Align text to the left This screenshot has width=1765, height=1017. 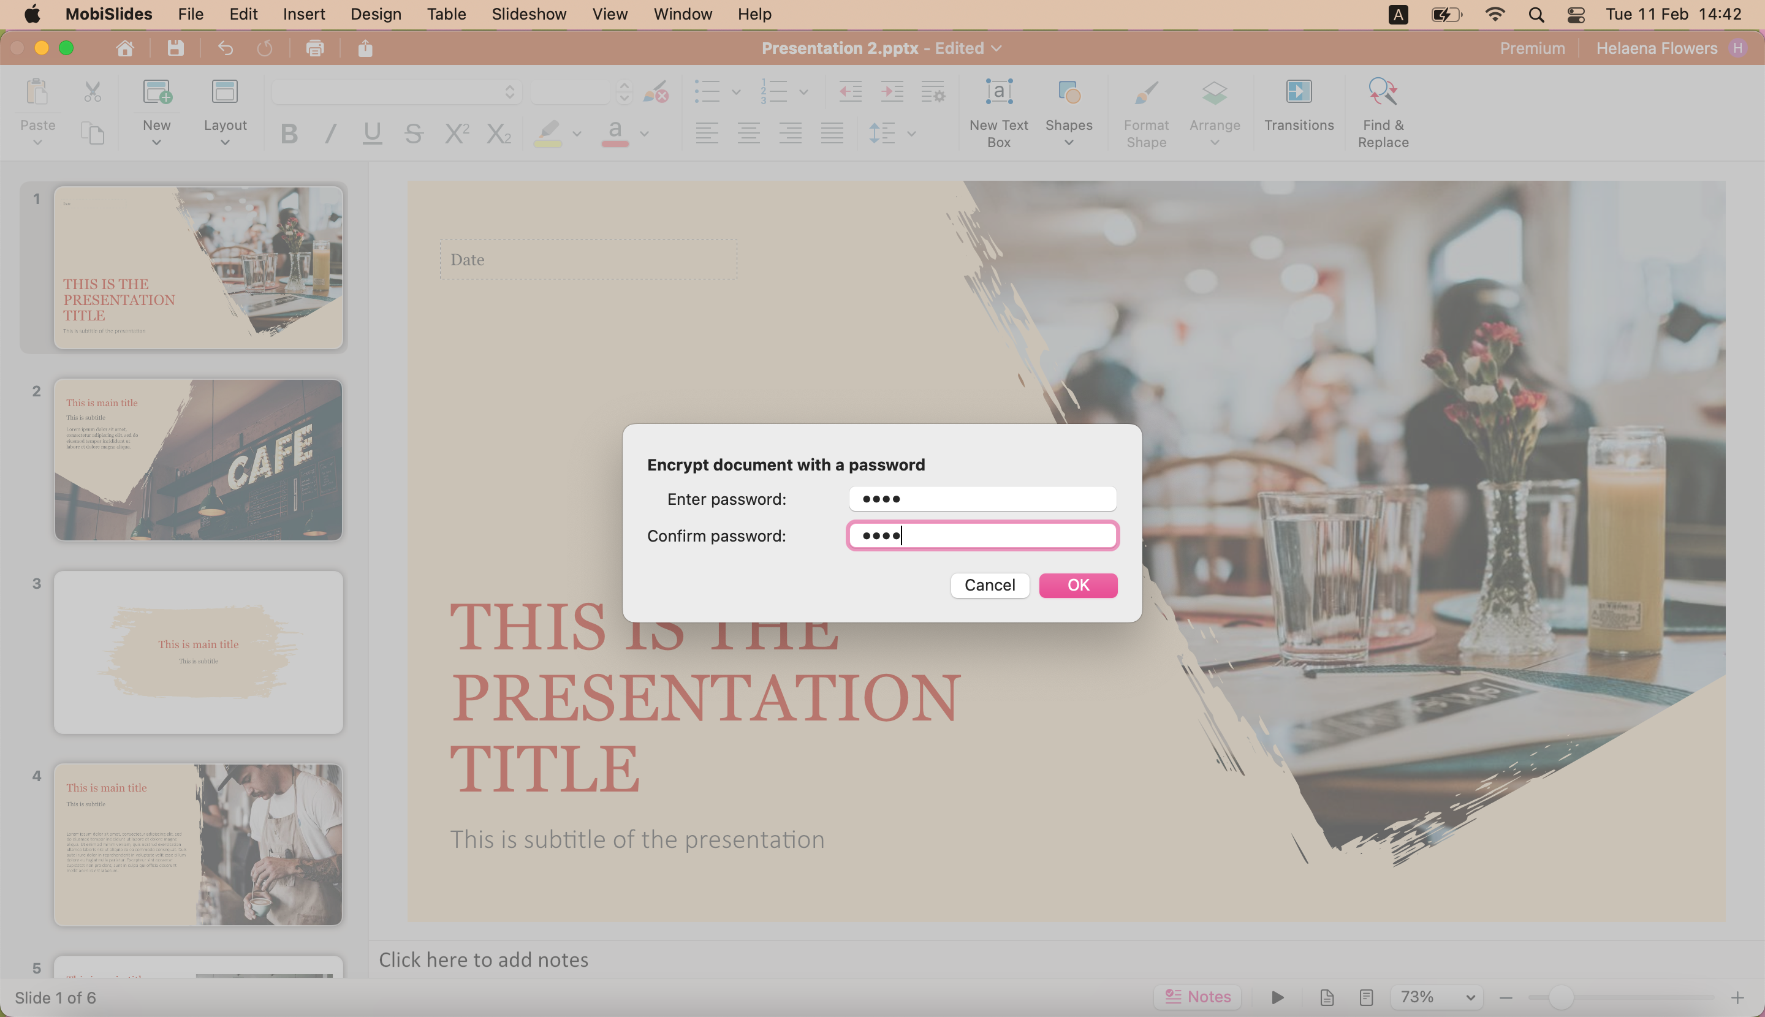[x=707, y=133]
